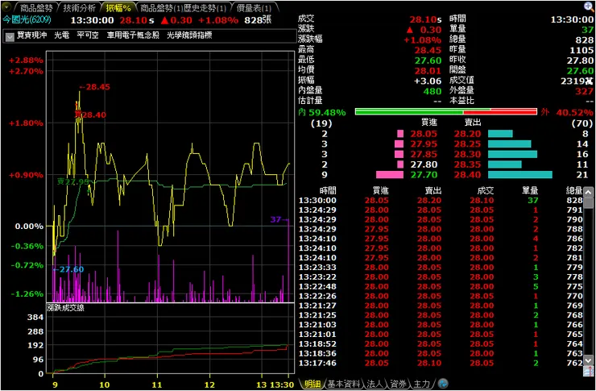Click the 均價 value 28.01
The width and height of the screenshot is (596, 391).
coord(428,71)
